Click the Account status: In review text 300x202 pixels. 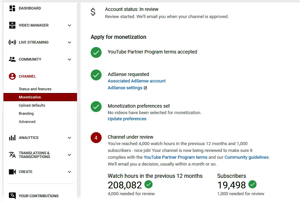(132, 9)
